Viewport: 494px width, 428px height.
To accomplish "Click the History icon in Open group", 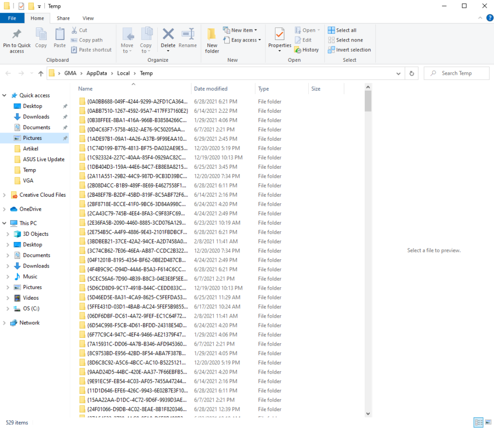I will point(306,50).
